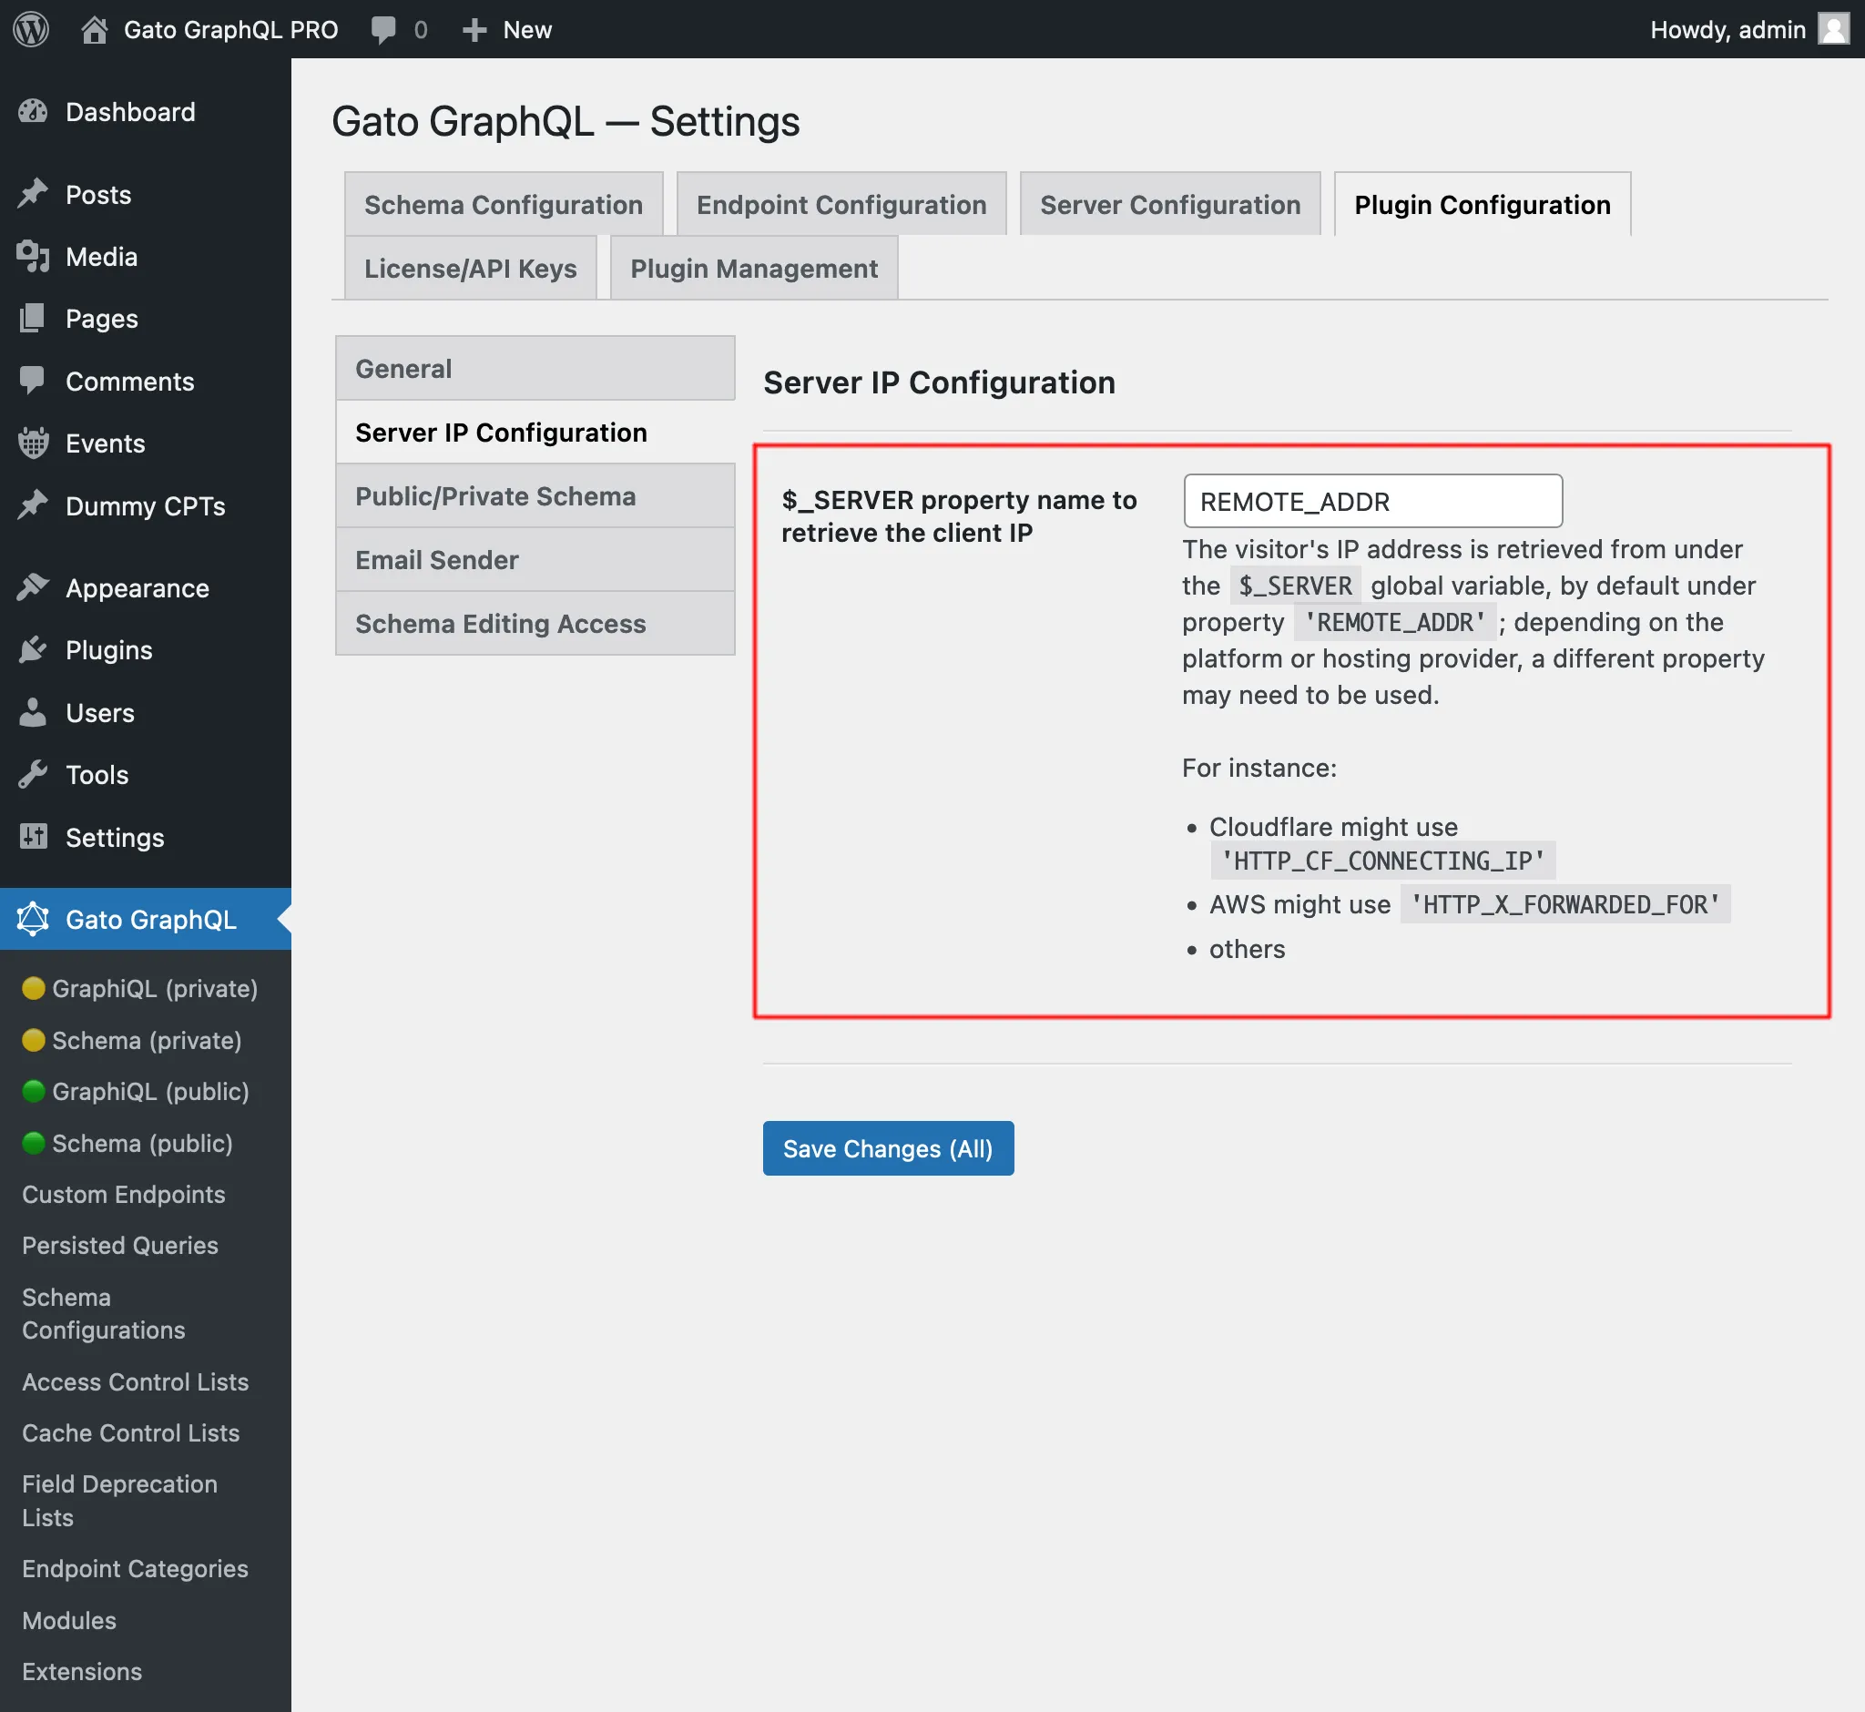Click Save Changes (All) button
The height and width of the screenshot is (1712, 1865).
click(x=889, y=1147)
